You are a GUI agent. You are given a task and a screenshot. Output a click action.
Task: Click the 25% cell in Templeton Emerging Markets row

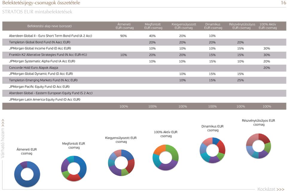click(240, 80)
